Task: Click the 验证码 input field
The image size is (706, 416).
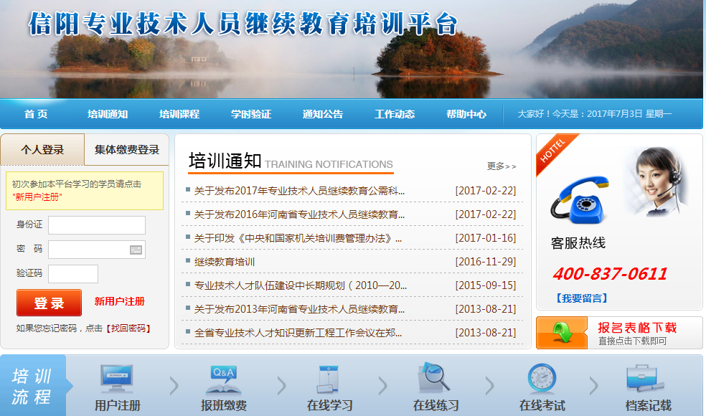Action: coord(73,274)
